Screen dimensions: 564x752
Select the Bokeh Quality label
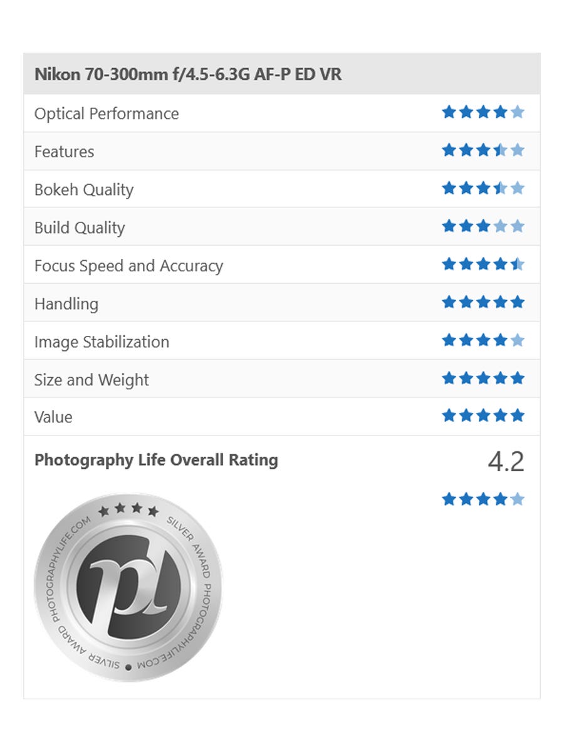tap(84, 190)
